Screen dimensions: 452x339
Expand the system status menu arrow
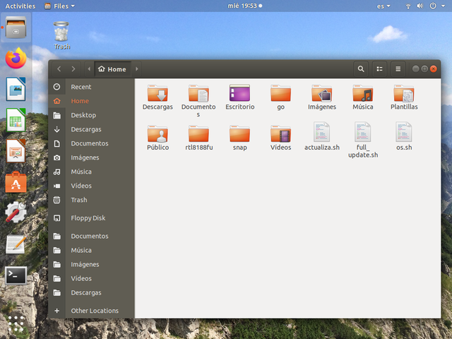point(444,6)
